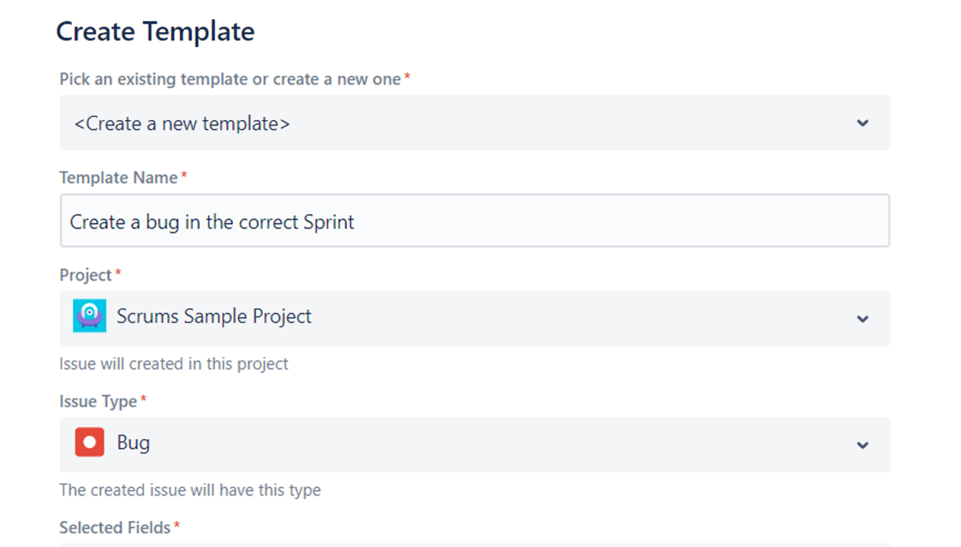The image size is (961, 547).
Task: Click the red asterisk beside Issue Type
Action: point(143,400)
